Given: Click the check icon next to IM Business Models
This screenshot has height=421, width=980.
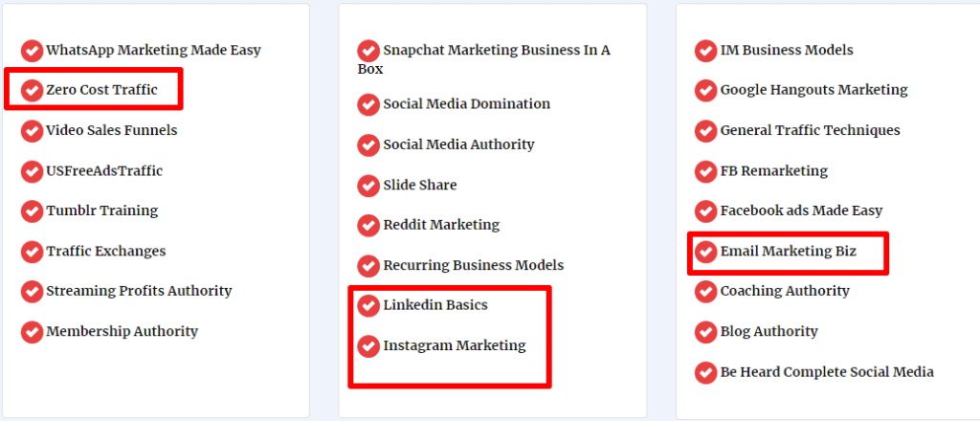Looking at the screenshot, I should (x=705, y=51).
